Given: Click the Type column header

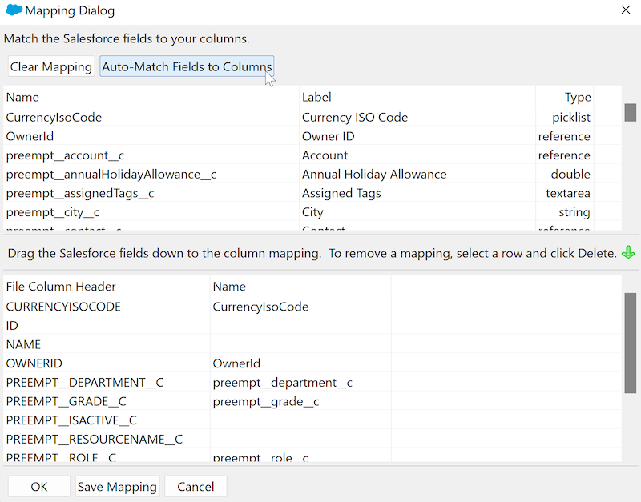Looking at the screenshot, I should click(x=577, y=98).
